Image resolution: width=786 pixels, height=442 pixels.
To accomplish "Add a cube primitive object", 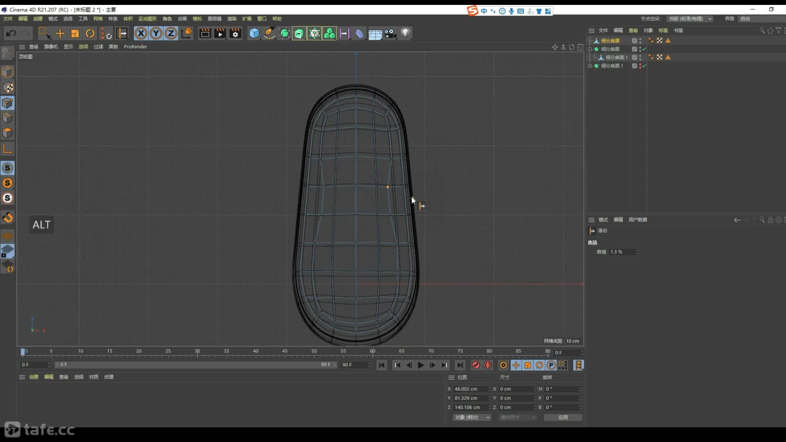I will click(254, 33).
